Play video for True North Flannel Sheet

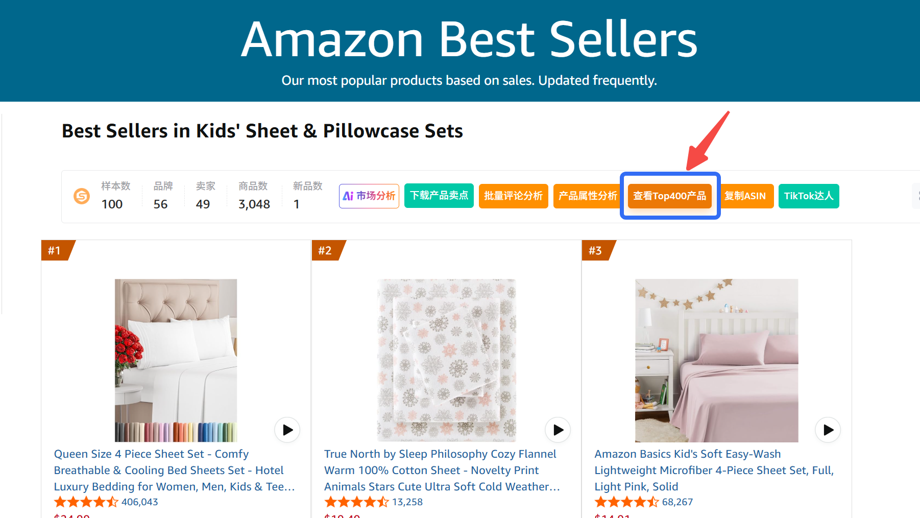(x=558, y=430)
